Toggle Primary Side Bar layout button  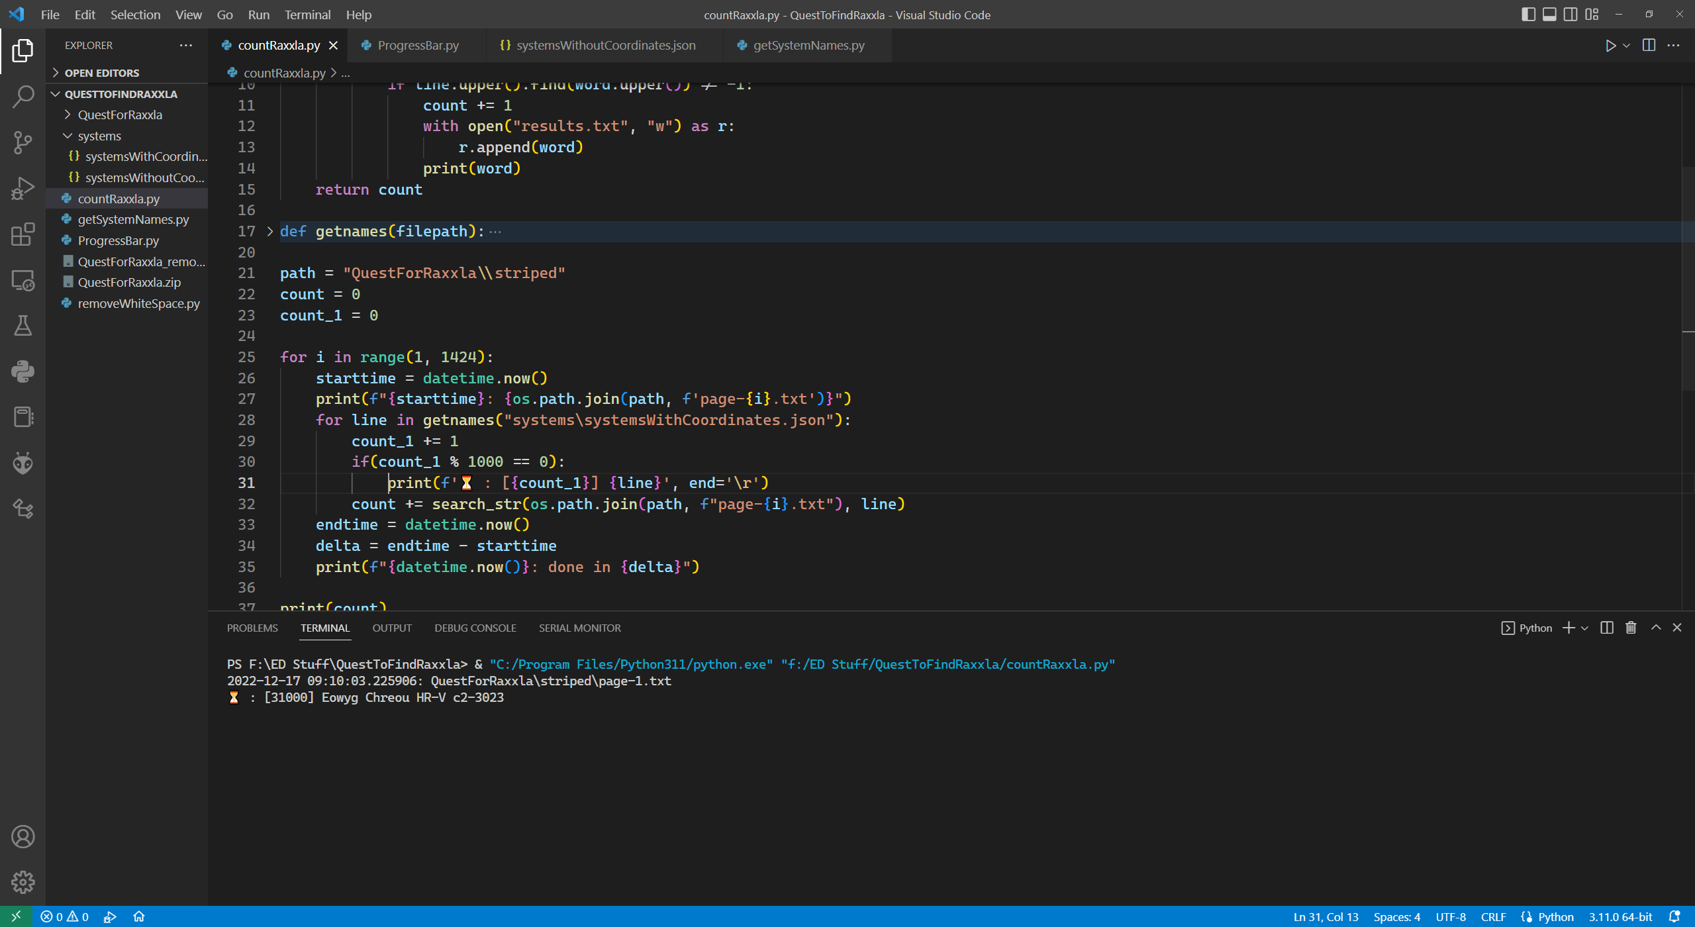coord(1528,15)
